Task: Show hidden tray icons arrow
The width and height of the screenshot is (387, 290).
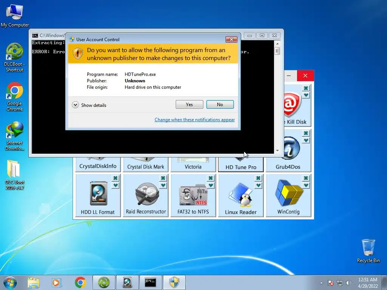Action: tap(321, 283)
